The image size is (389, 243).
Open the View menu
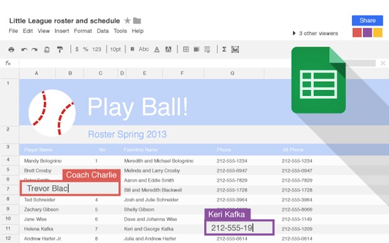43,31
